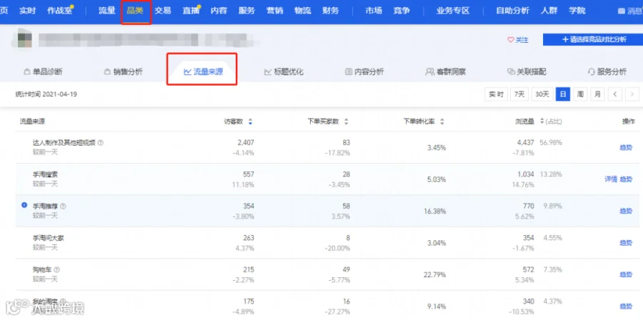
Task: Click help icon next to 达人制作及其他短视频
Action: [101, 143]
